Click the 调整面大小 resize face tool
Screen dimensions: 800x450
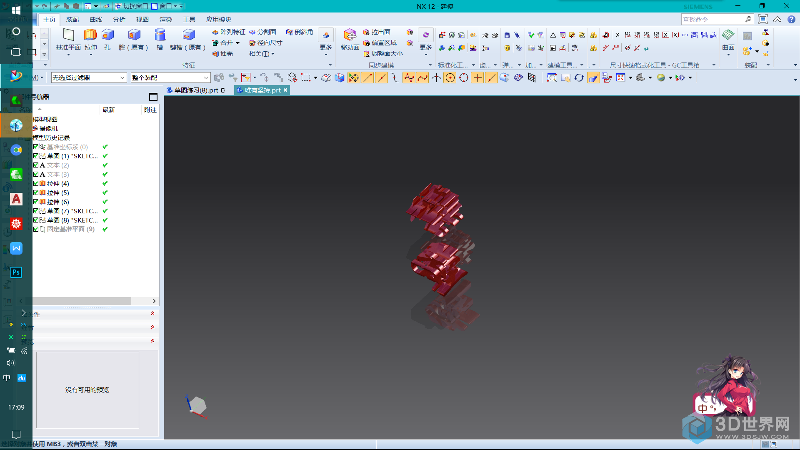point(383,54)
